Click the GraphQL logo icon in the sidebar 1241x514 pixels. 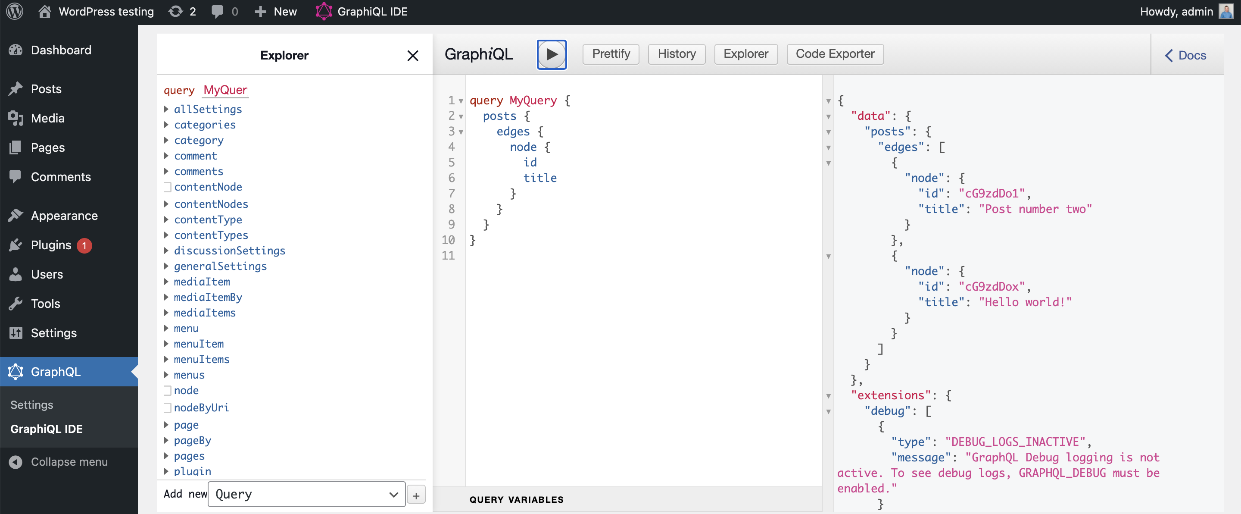pyautogui.click(x=16, y=372)
